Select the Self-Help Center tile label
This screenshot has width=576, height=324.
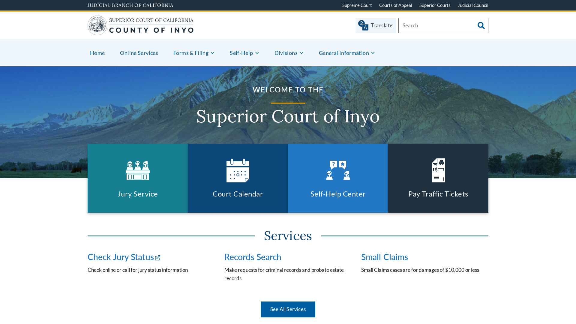coord(338,194)
